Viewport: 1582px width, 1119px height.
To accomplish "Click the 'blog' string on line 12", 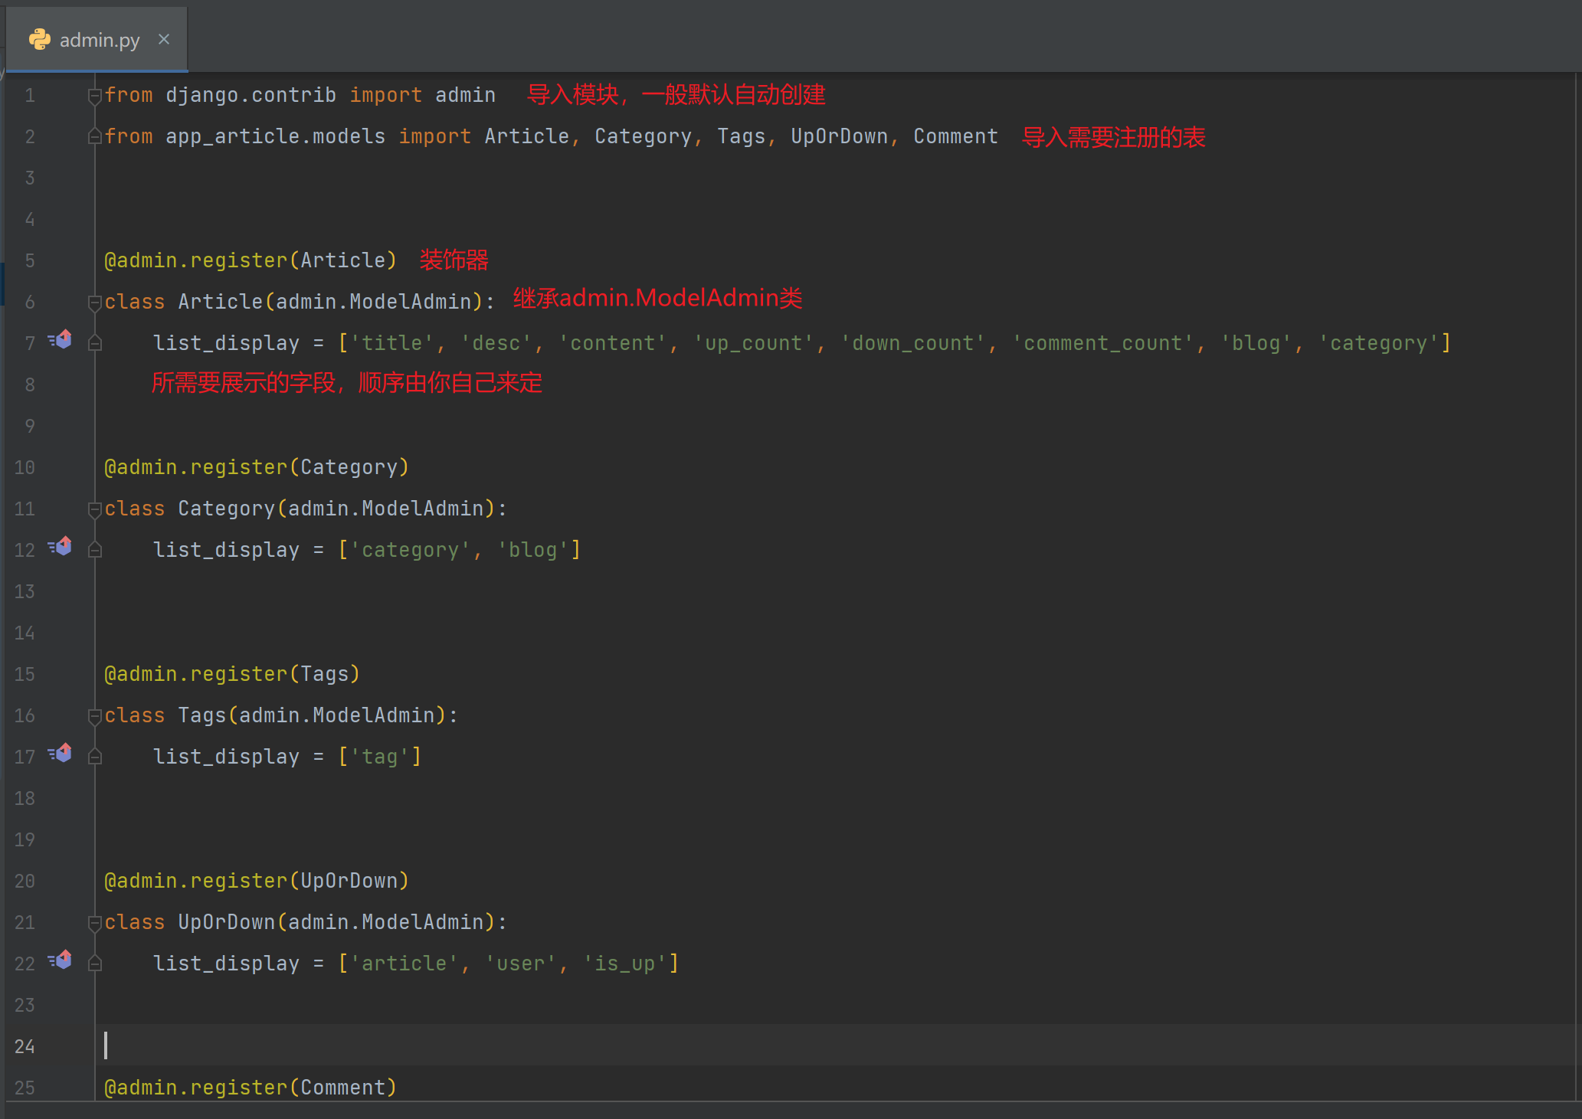I will click(533, 550).
